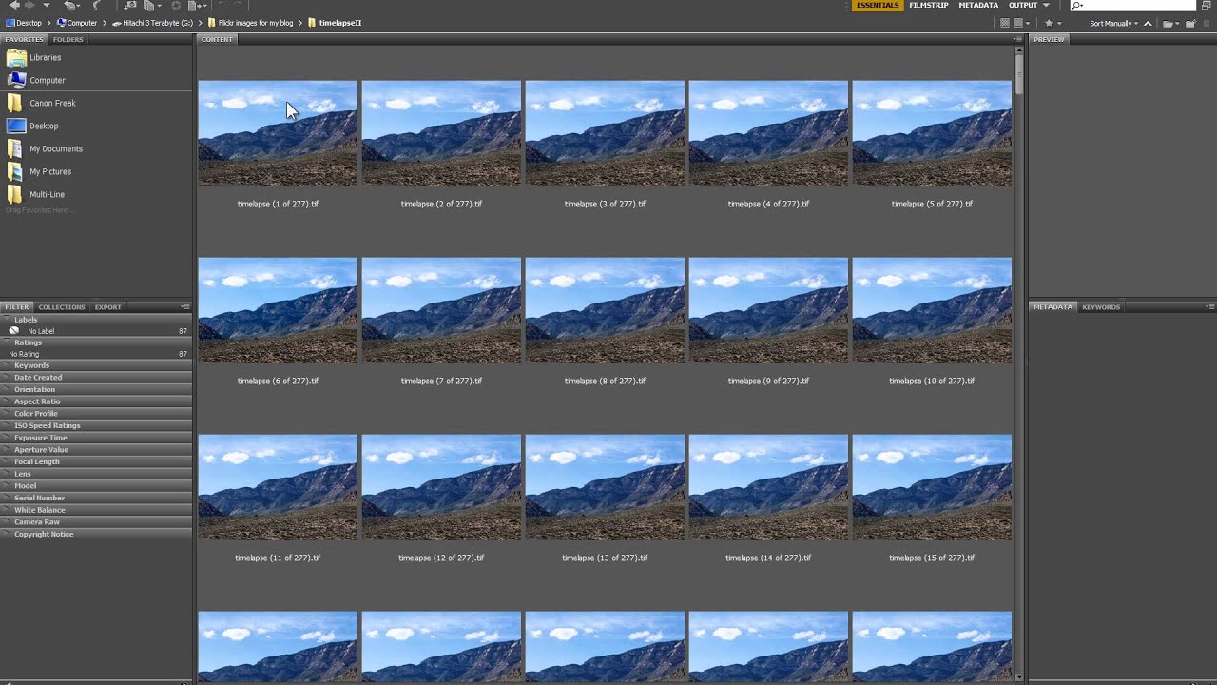The width and height of the screenshot is (1217, 685).
Task: Toggle the No Rating filter
Action: point(95,354)
